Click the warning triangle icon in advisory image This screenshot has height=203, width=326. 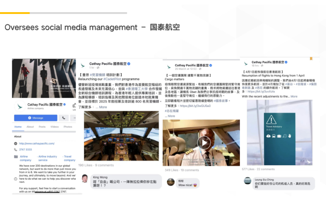coord(271,120)
